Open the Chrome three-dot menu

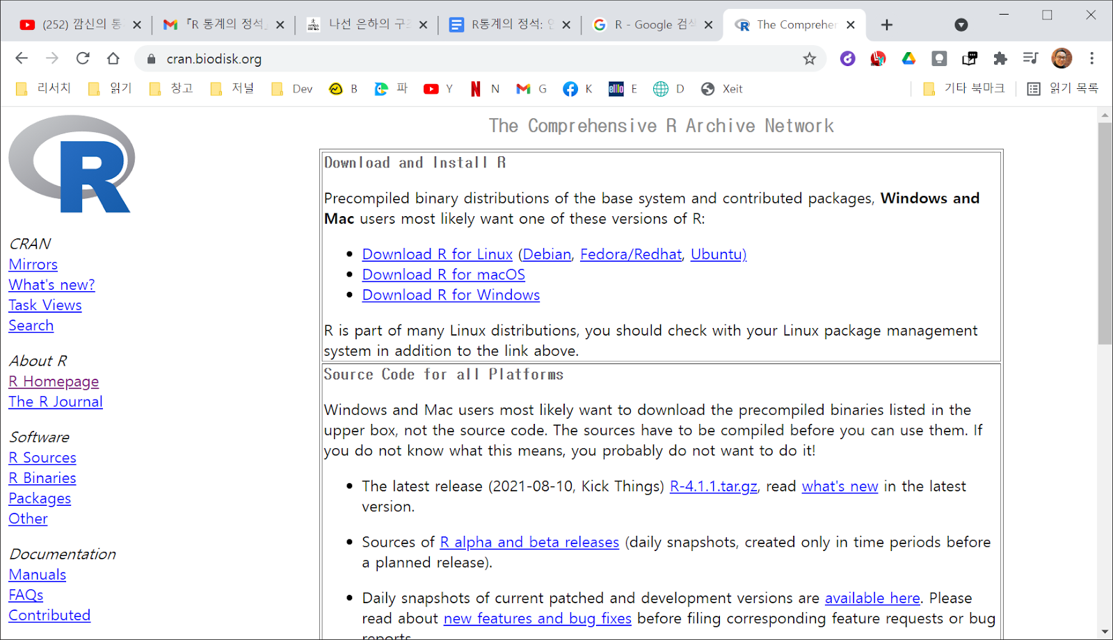coord(1092,58)
